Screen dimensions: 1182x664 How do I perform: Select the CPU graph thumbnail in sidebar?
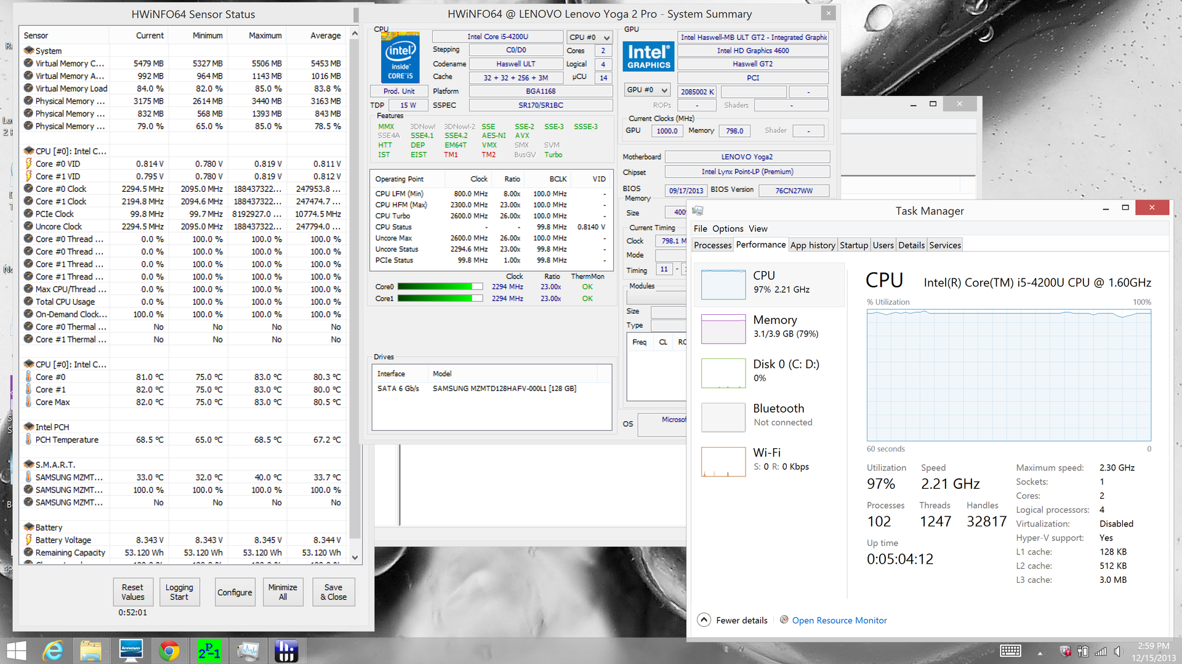click(723, 285)
